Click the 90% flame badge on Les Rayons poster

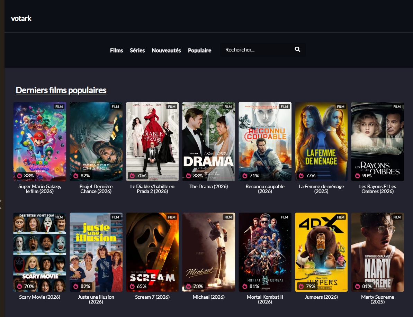[x=363, y=176]
